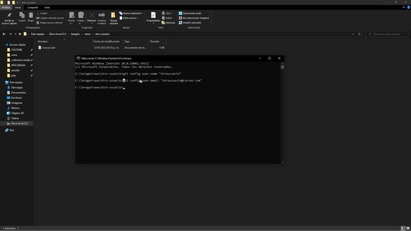Screen dimensions: 411x231
Task: Click the search box in Explorer
Action: click(x=387, y=34)
